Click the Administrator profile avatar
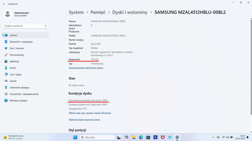Viewport: 252px width, 141px height. pyautogui.click(x=7, y=14)
